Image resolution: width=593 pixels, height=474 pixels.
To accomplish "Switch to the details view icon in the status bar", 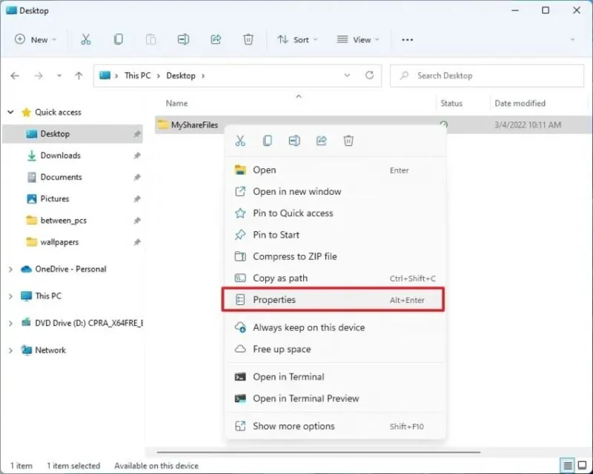I will point(567,466).
